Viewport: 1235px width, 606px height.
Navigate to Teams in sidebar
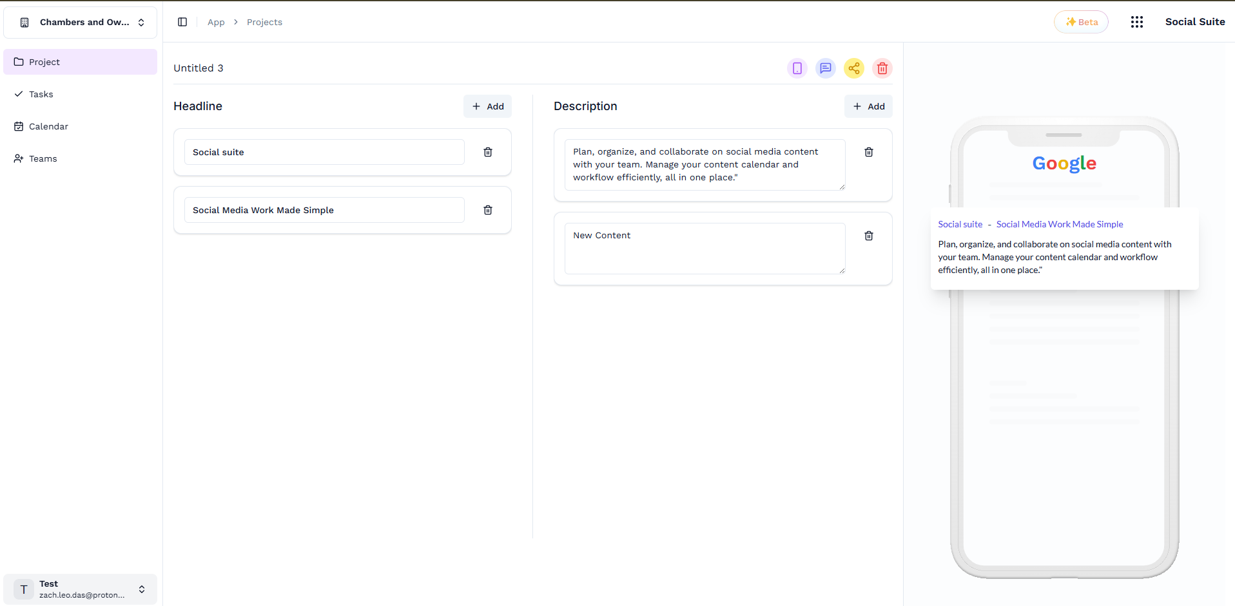81,158
